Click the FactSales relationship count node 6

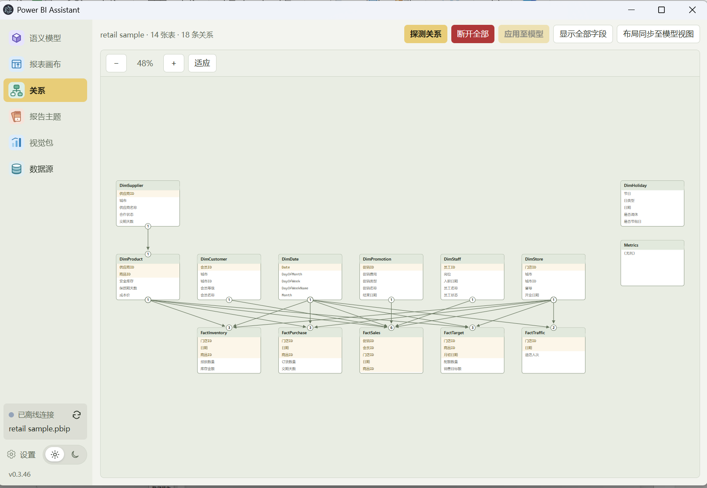pos(391,328)
